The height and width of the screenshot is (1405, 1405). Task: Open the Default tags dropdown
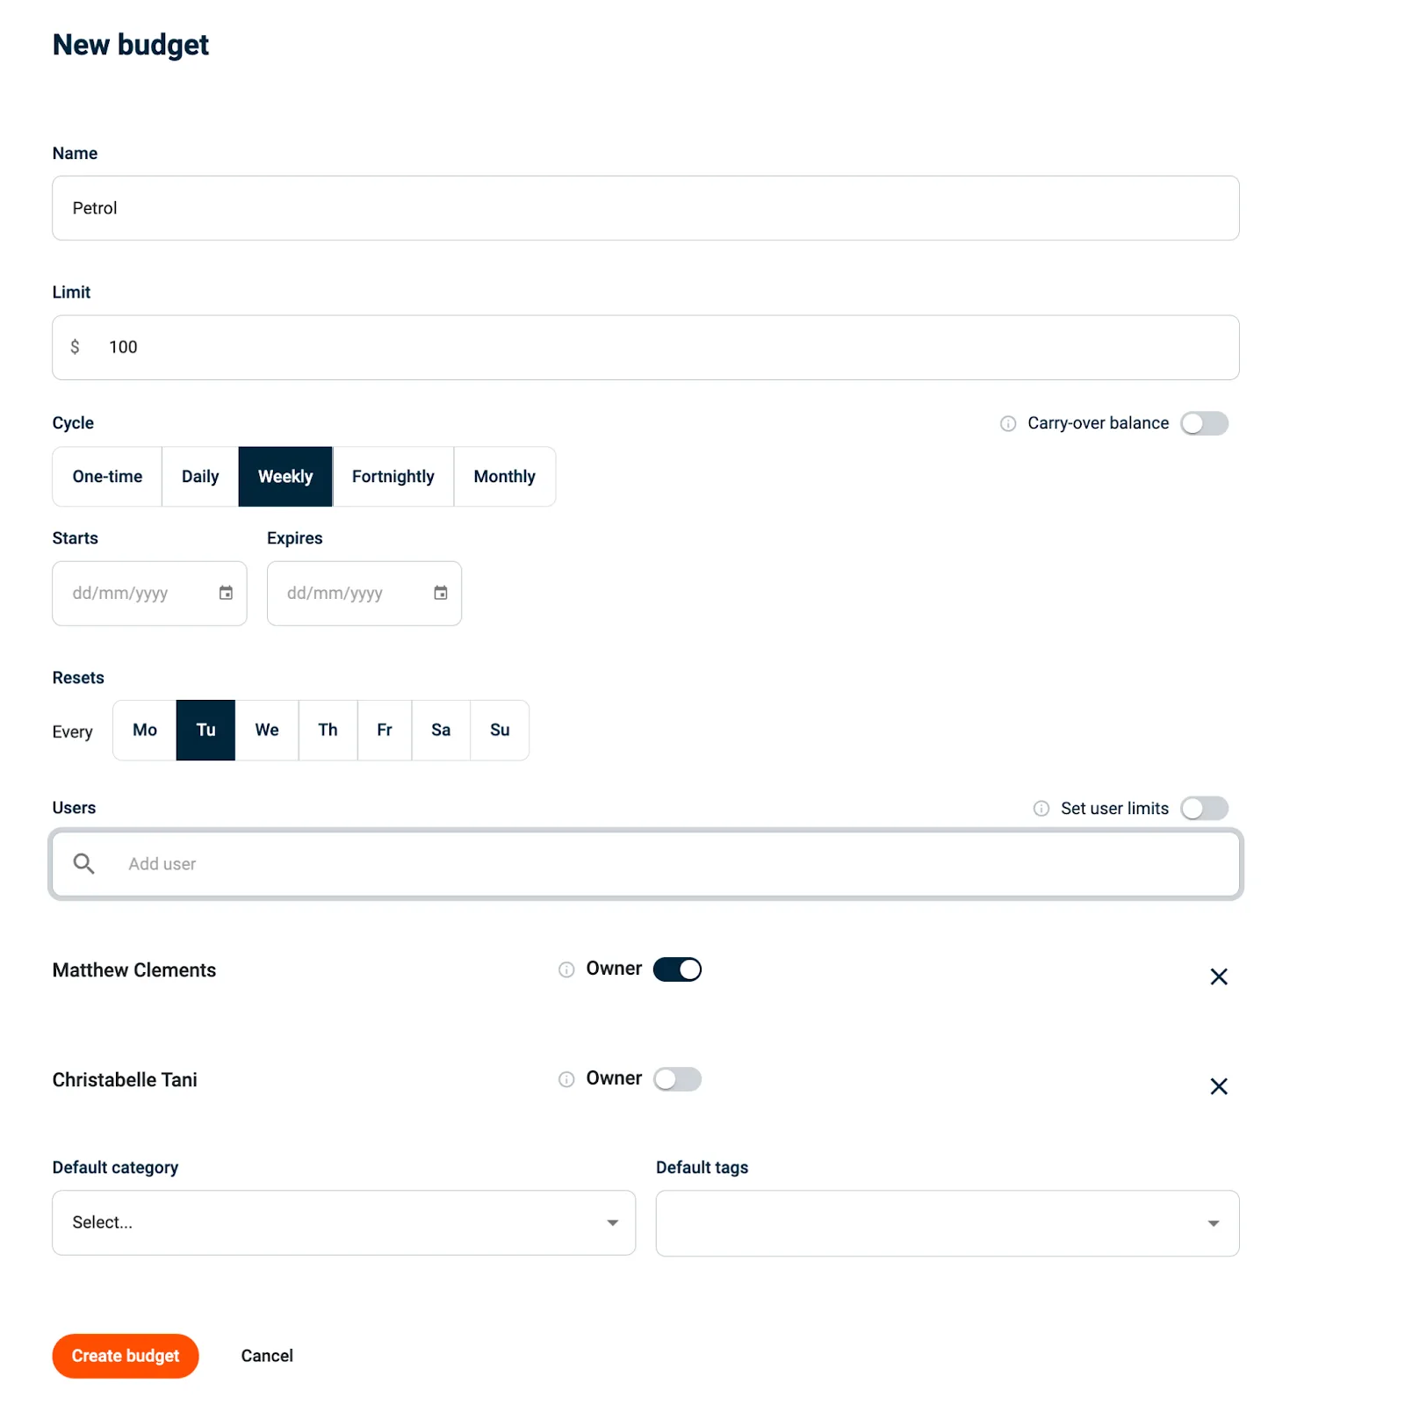coord(1214,1222)
